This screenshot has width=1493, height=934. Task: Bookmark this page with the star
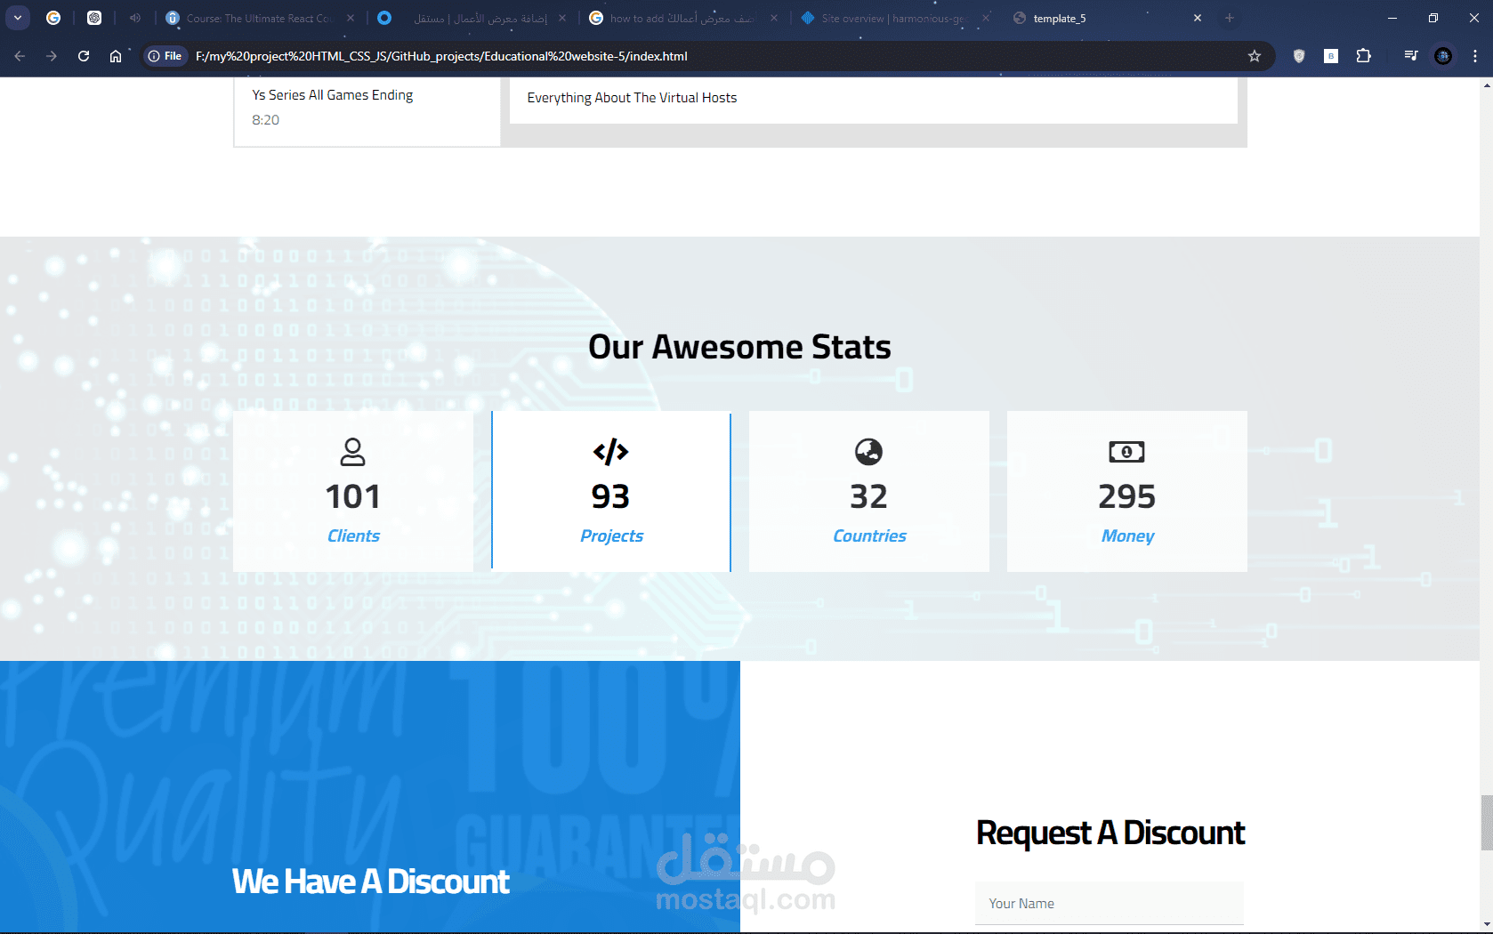point(1255,56)
